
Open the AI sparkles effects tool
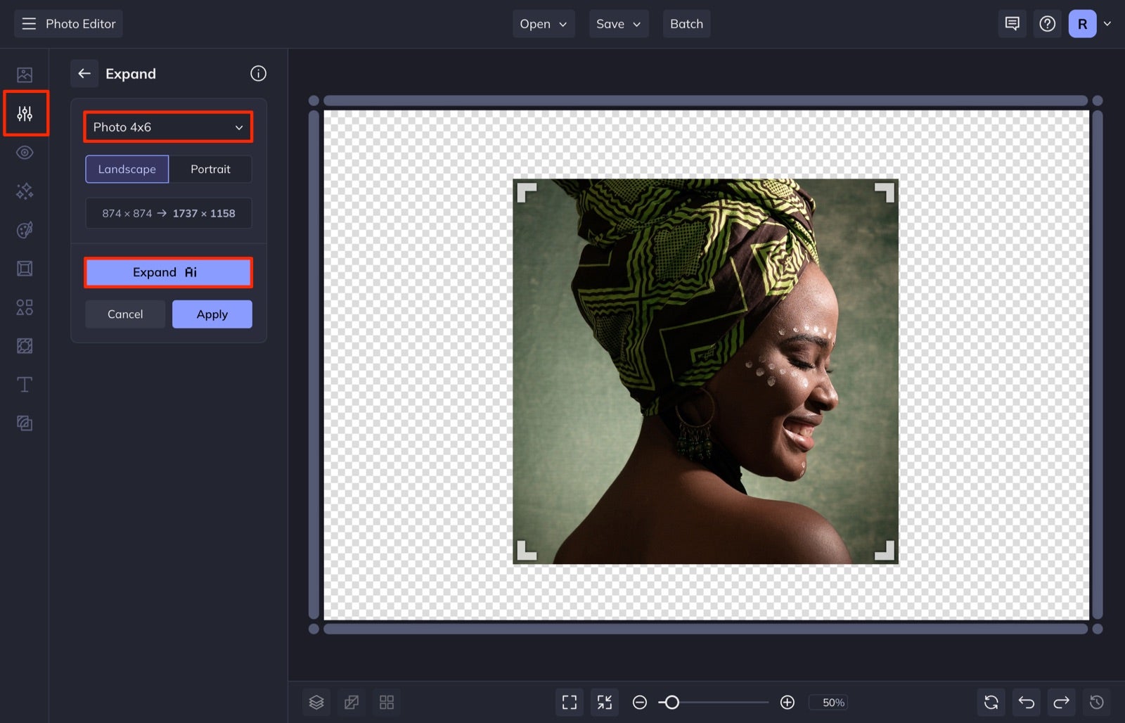[x=25, y=191]
